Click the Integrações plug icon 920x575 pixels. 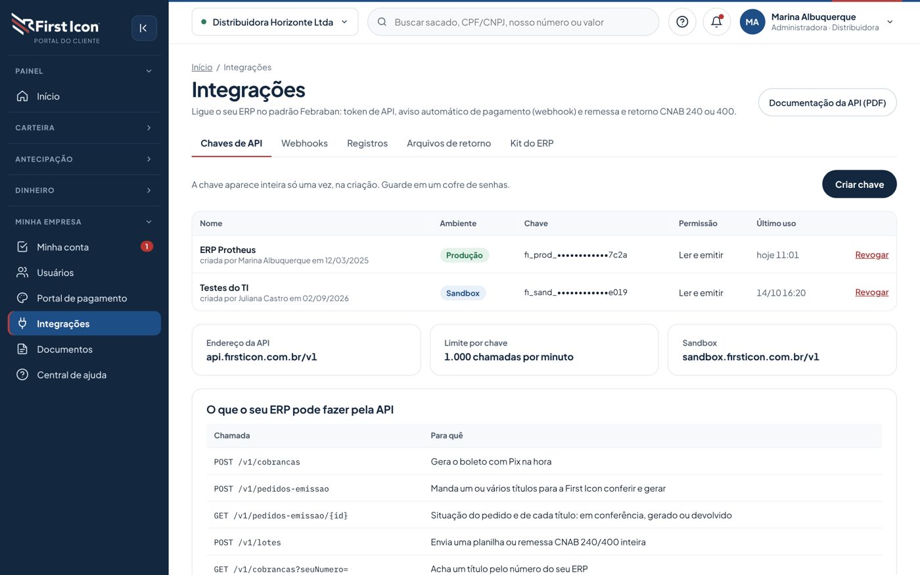(22, 323)
